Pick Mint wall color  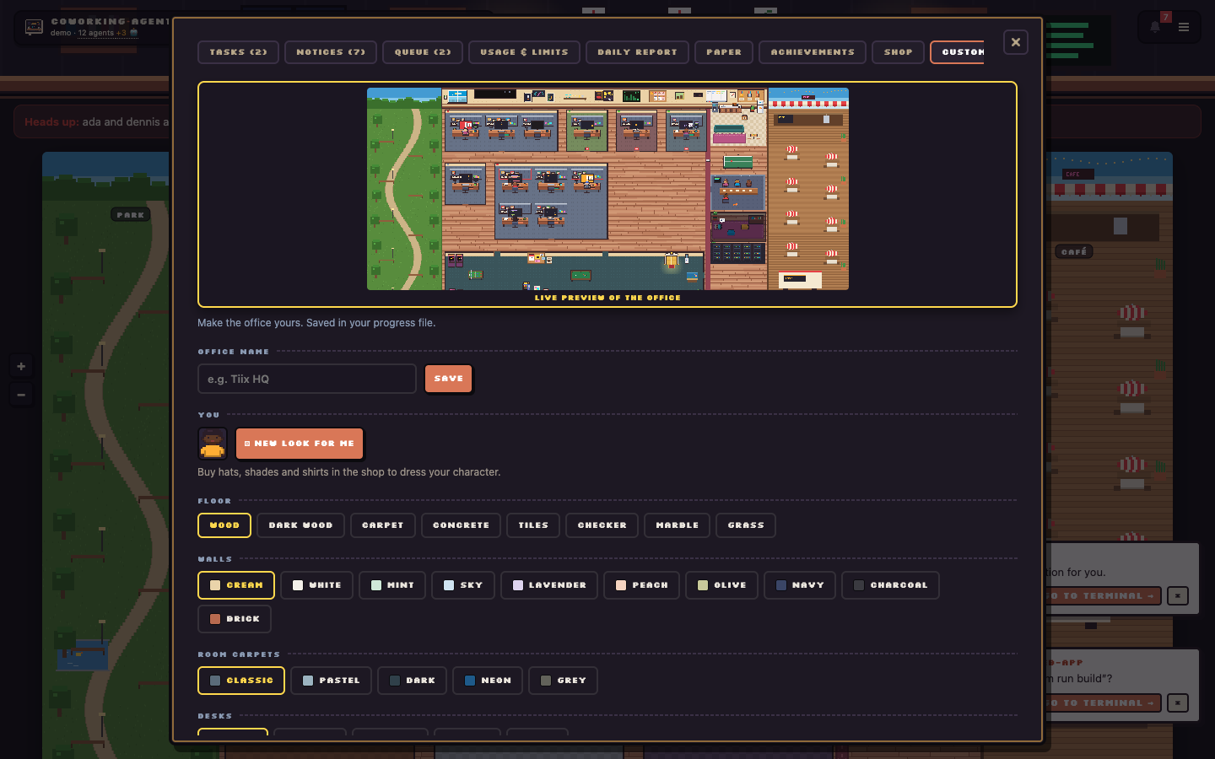(392, 585)
